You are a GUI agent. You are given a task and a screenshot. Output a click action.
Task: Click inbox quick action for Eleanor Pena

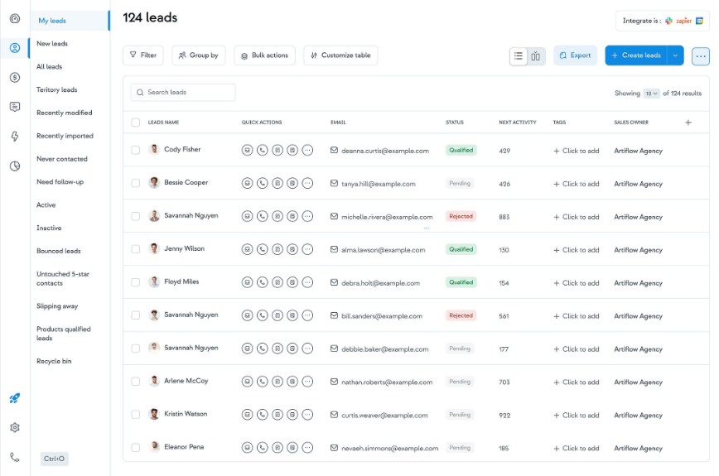247,448
